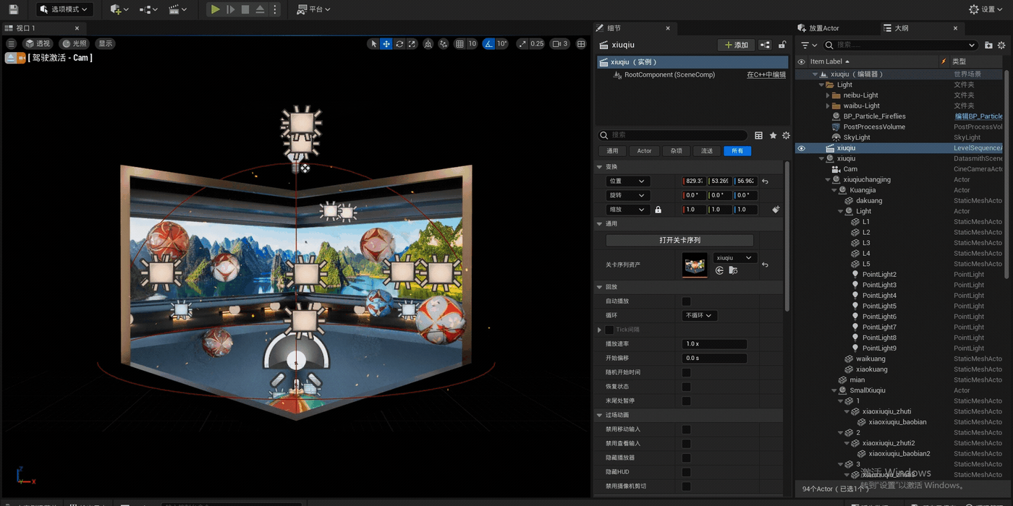Enable the 自动播放 autoplay checkbox
The width and height of the screenshot is (1013, 506).
point(686,301)
